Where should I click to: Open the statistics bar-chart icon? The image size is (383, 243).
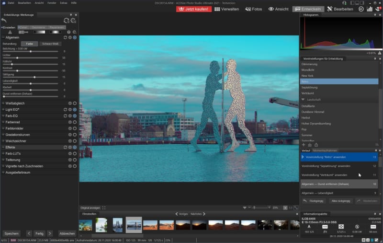[x=370, y=9]
